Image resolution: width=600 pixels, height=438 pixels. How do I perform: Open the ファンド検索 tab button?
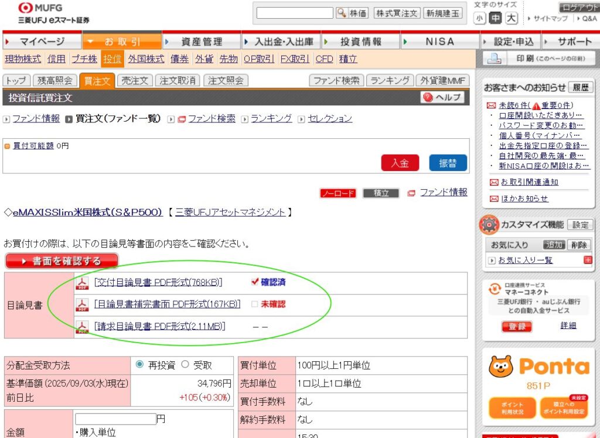(336, 80)
